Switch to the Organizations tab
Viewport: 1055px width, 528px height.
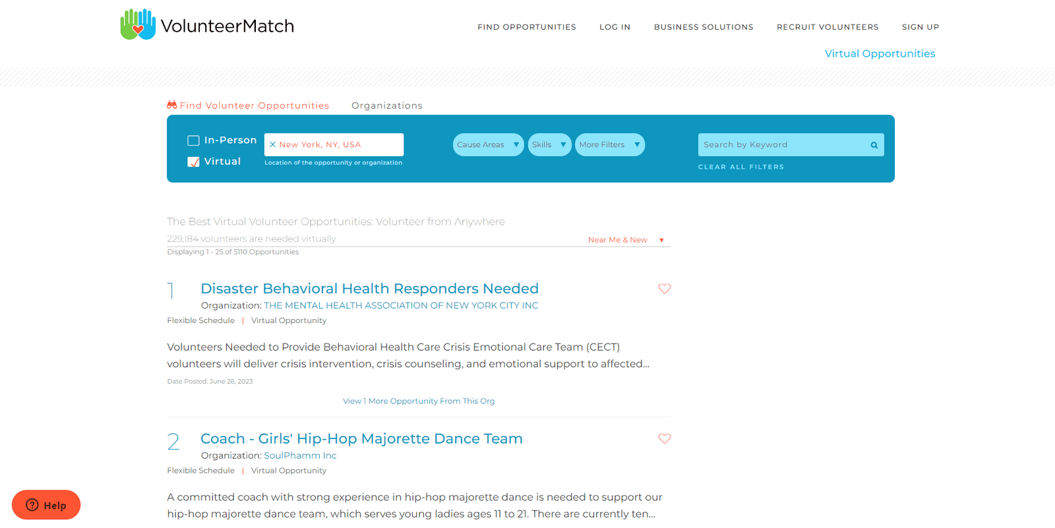(387, 105)
